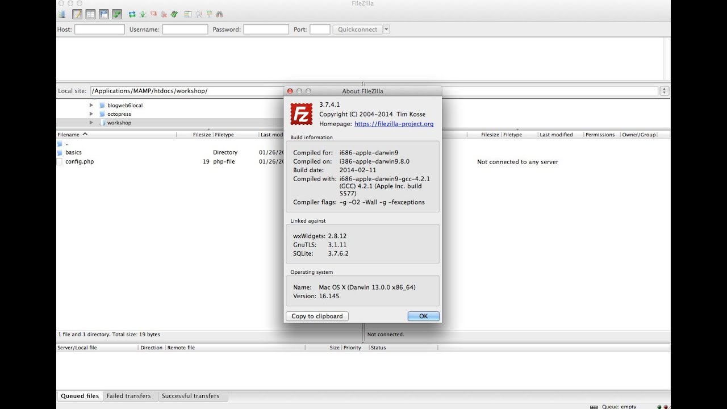Select the config.php file row

(x=170, y=161)
